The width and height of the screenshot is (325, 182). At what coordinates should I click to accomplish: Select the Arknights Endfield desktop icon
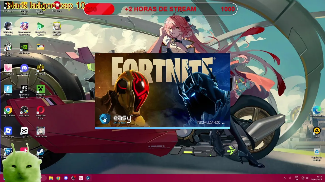coord(57,29)
